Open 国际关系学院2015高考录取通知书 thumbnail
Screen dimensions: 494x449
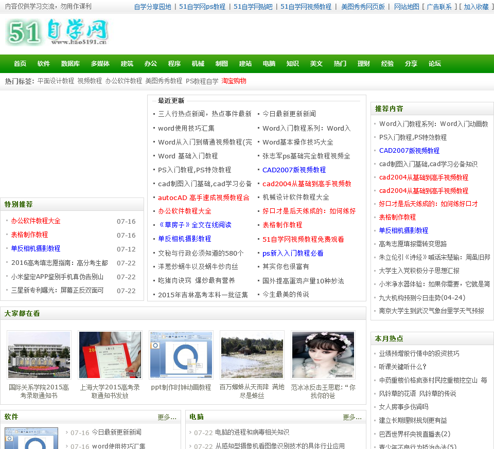39,354
